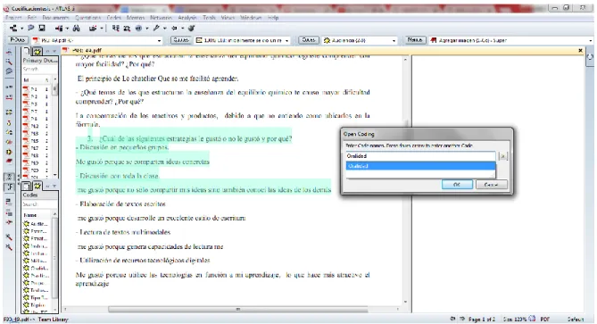Select the documents tab in lower side panel
This screenshot has width=597, height=324.
[x=26, y=186]
